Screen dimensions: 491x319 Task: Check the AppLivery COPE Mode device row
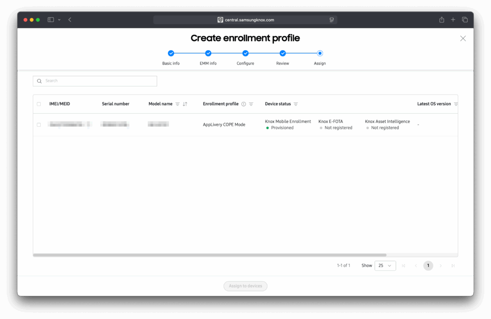point(39,125)
